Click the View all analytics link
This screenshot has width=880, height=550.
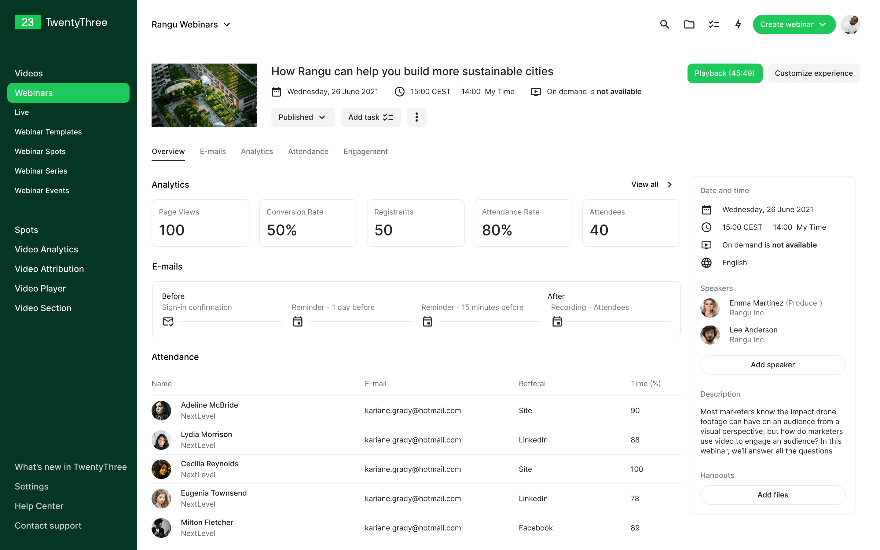click(x=645, y=185)
